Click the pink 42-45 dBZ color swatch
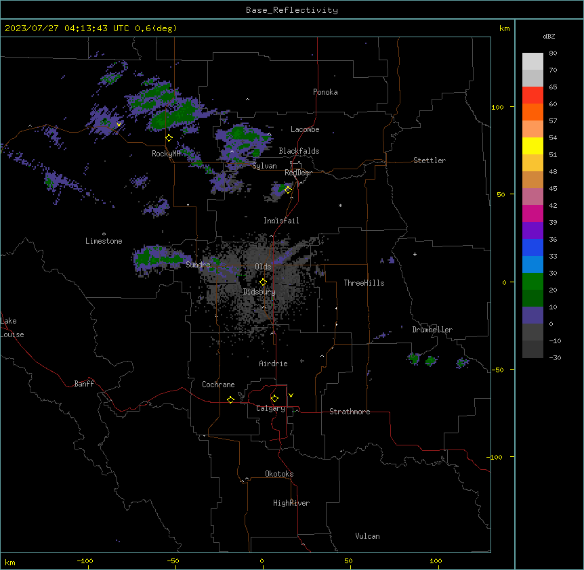This screenshot has width=584, height=570. [x=533, y=197]
